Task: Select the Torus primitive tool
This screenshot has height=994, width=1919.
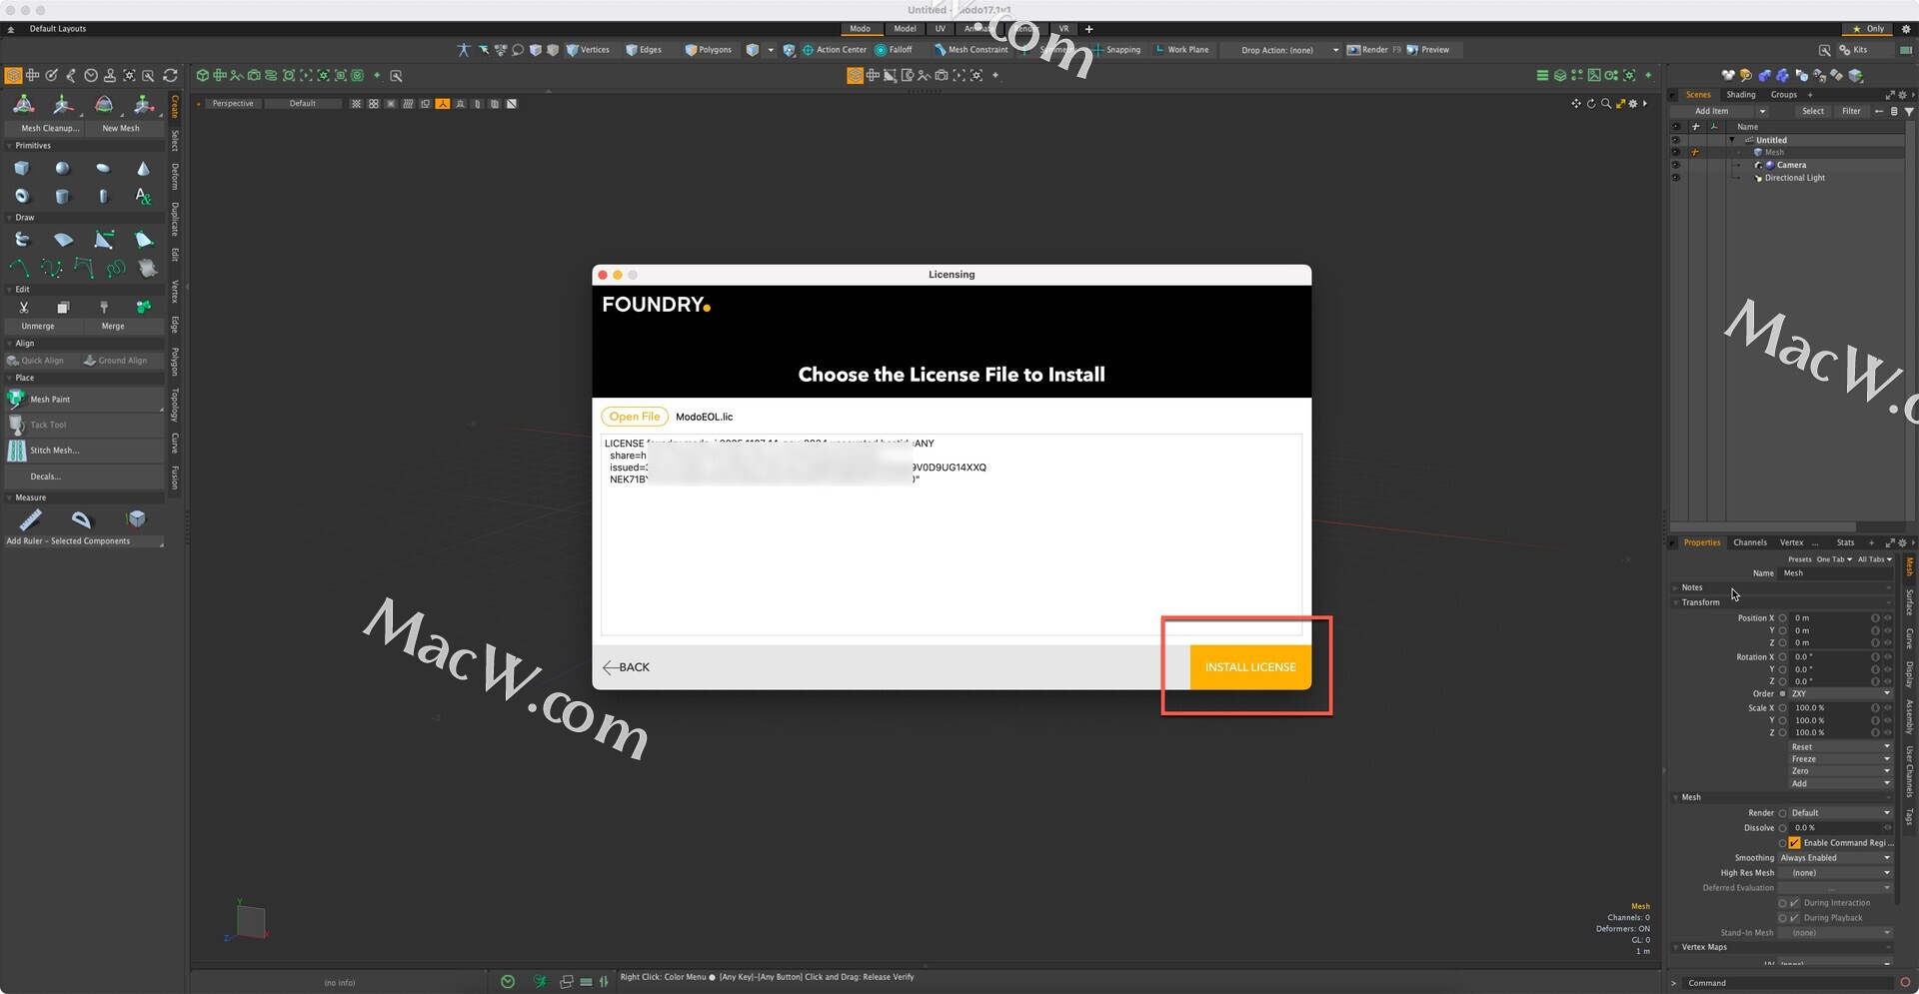Action: click(22, 196)
